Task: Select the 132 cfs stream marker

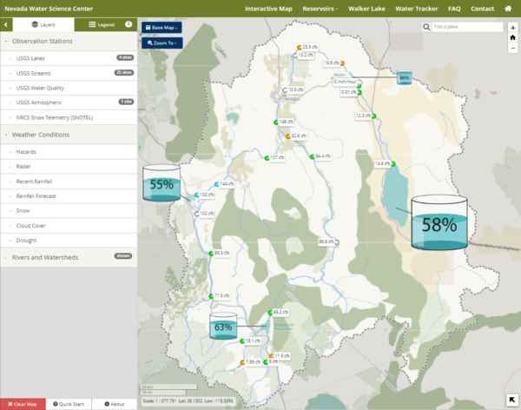Action: coord(197,195)
